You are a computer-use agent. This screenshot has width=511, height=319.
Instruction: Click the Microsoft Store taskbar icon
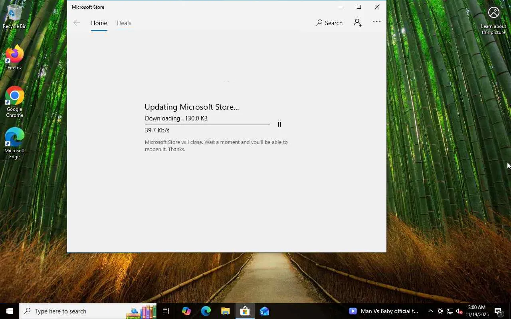pyautogui.click(x=245, y=311)
